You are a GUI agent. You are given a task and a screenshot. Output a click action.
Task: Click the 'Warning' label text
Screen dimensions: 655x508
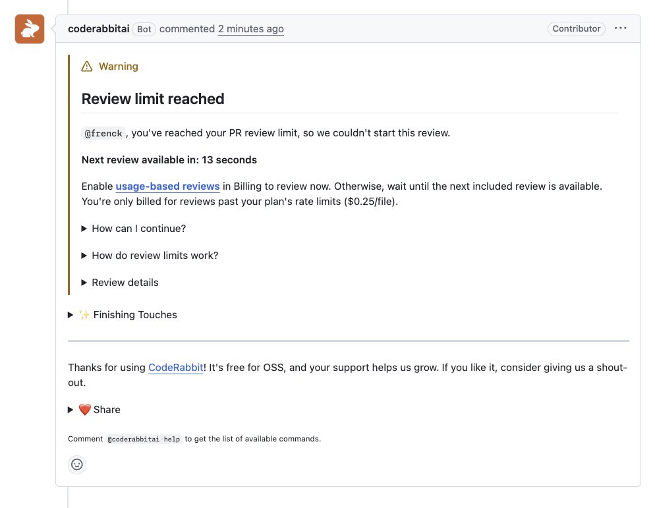coord(118,67)
